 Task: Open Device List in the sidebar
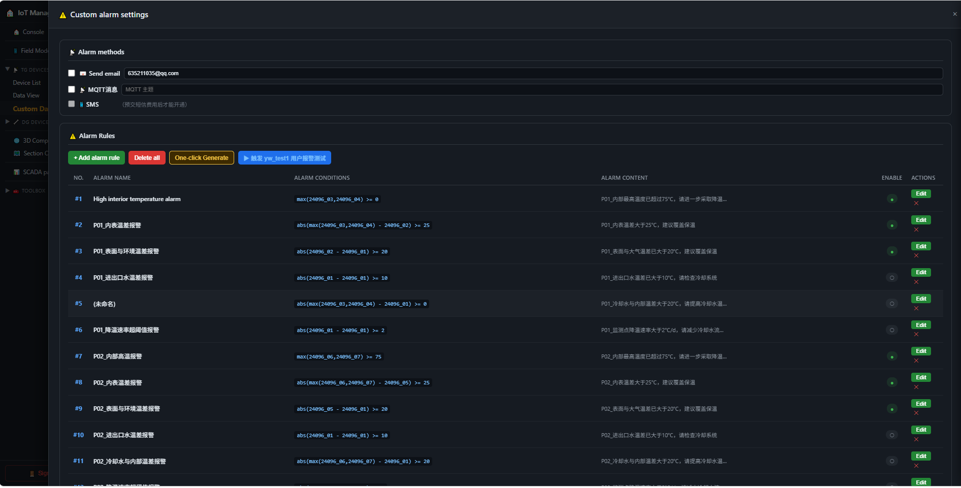click(x=27, y=83)
